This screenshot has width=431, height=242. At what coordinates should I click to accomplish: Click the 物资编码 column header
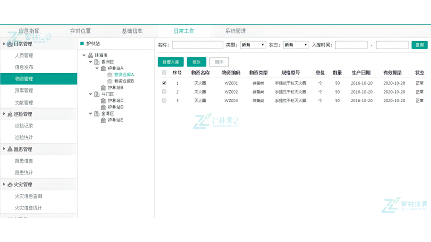tap(231, 73)
